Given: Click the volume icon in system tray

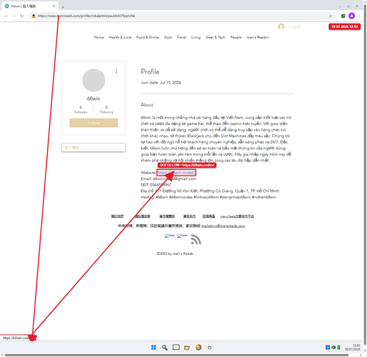Looking at the screenshot, I should [x=333, y=347].
